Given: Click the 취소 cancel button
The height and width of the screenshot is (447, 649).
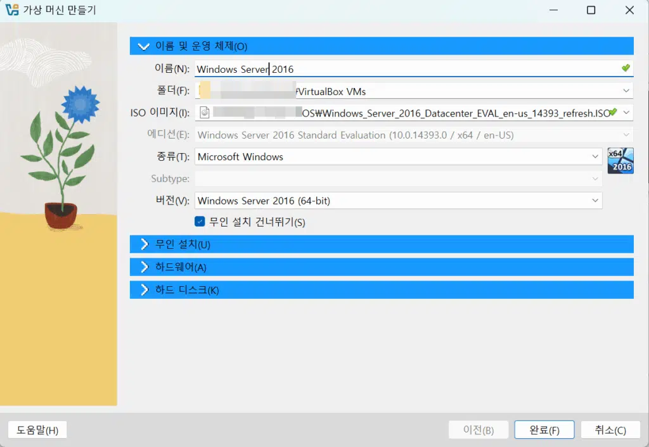Looking at the screenshot, I should 610,430.
